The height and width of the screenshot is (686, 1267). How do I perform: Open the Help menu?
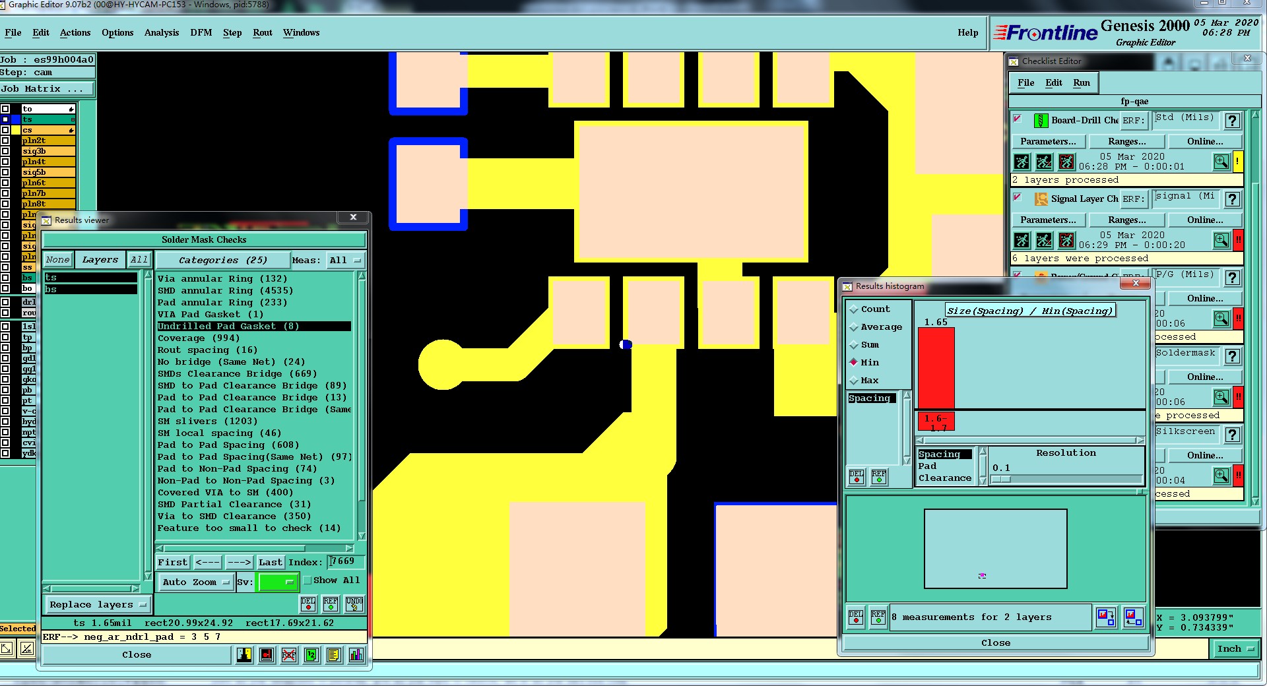point(968,32)
